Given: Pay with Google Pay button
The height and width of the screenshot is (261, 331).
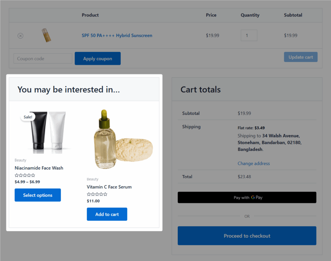Looking at the screenshot, I should pos(247,197).
